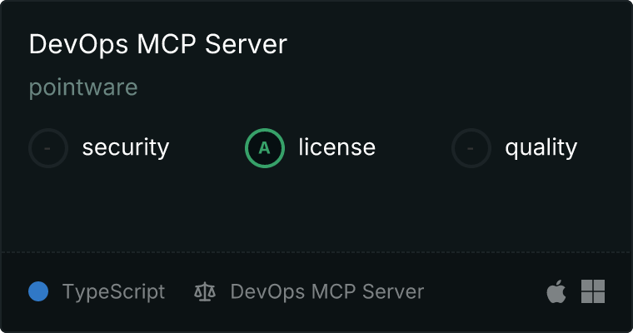Click the Windows platform icon

coord(593,291)
